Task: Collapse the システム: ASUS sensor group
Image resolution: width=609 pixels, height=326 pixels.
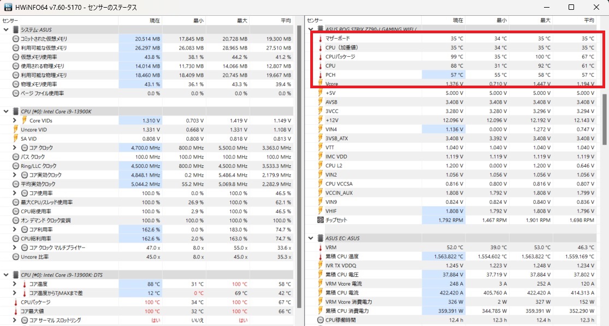Action: (6, 29)
